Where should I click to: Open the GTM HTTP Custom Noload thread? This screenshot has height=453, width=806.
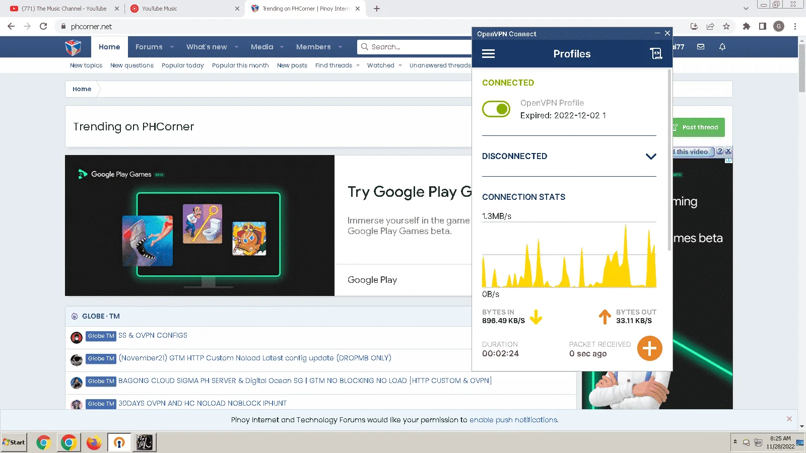pyautogui.click(x=255, y=358)
